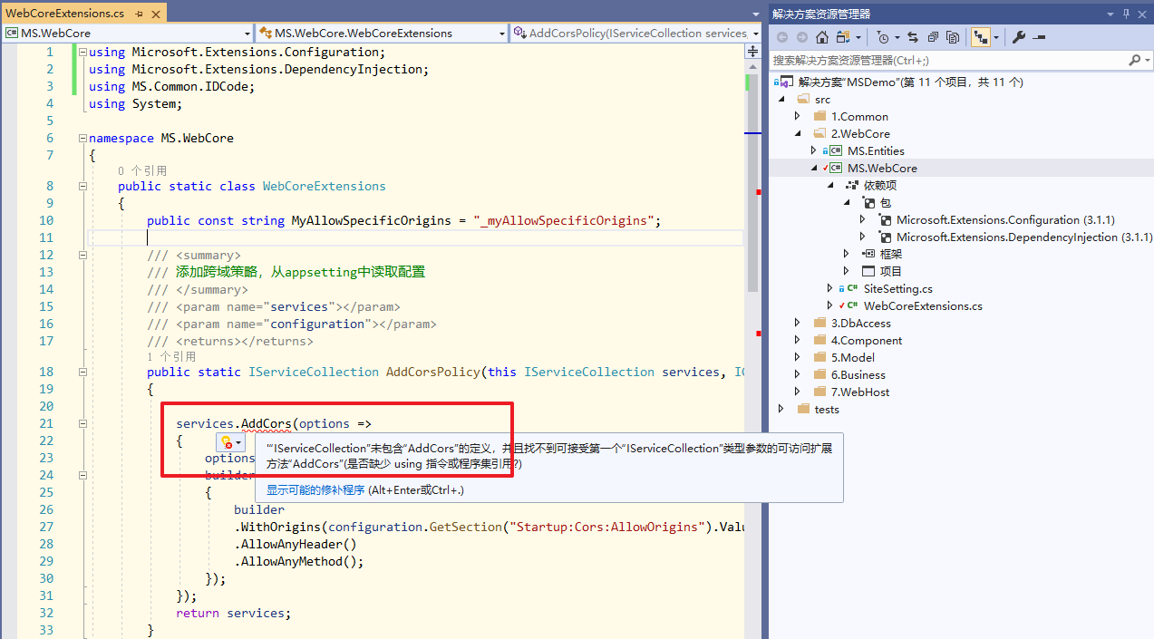Viewport: 1154px width, 639px height.
Task: Open the MS.WebCore project scope dropdown
Action: 247,33
